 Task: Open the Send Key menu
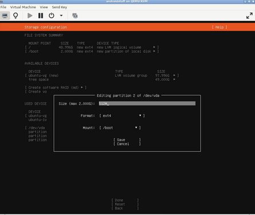[x=60, y=7]
